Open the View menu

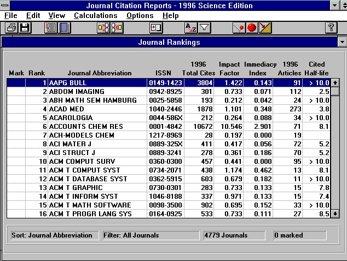pos(57,16)
